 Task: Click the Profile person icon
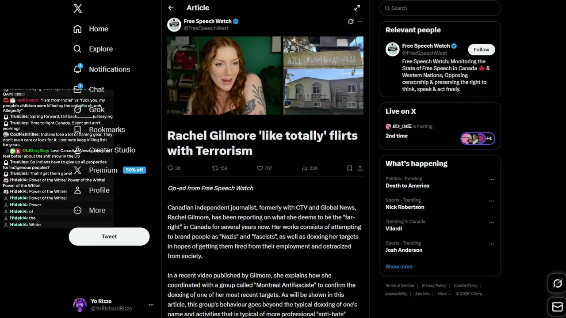pos(77,190)
